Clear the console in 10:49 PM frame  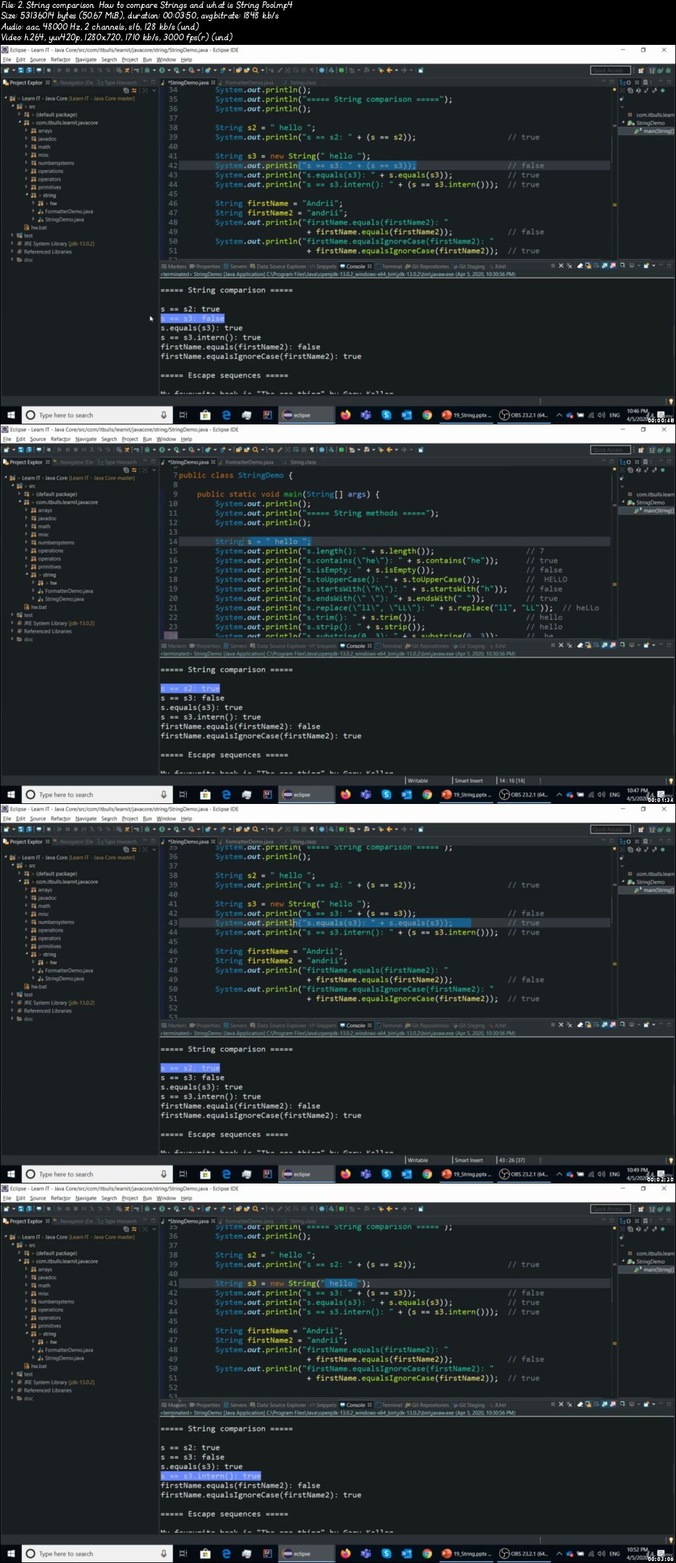(x=580, y=1025)
